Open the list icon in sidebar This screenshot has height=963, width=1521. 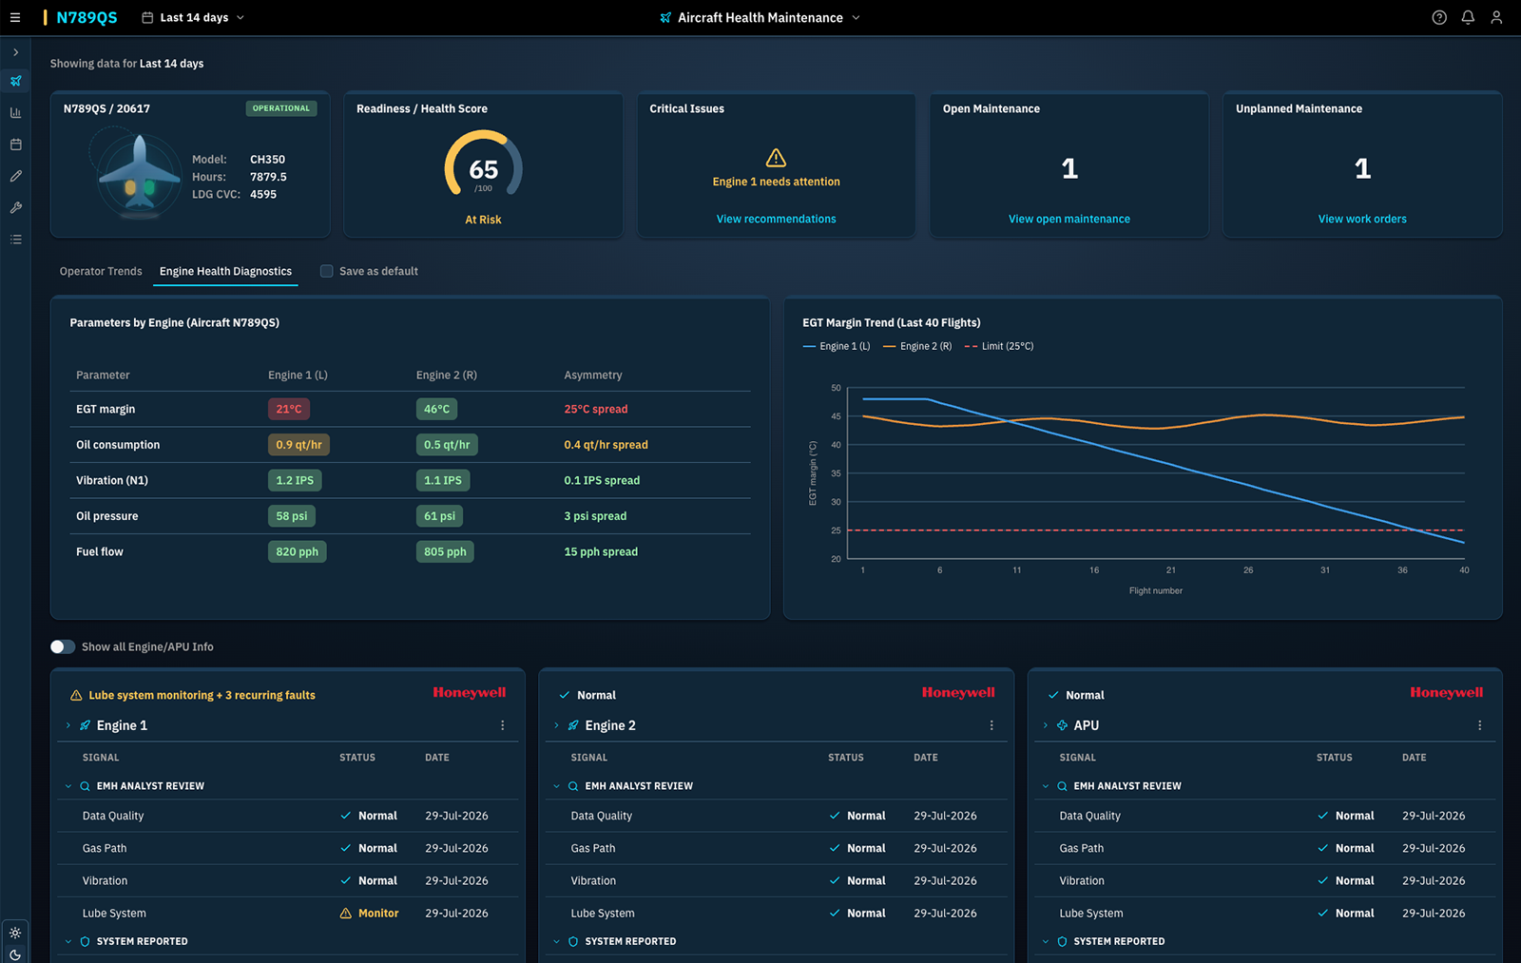[x=16, y=240]
